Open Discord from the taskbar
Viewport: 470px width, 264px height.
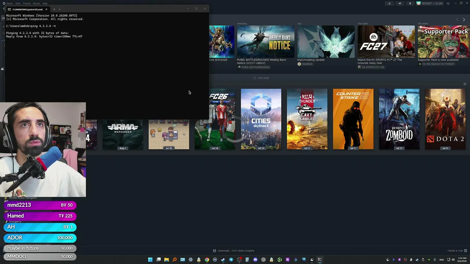tap(255, 260)
